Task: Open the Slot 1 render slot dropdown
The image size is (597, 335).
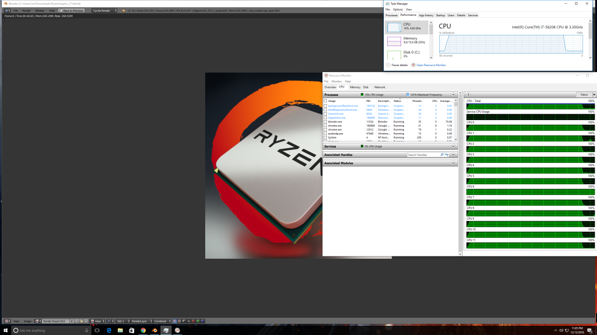Action: (x=123, y=321)
